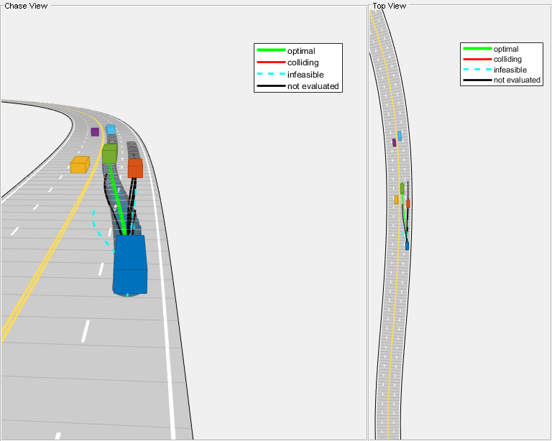Select the blue ego vehicle in Top View
552x441 pixels.
pyautogui.click(x=407, y=246)
